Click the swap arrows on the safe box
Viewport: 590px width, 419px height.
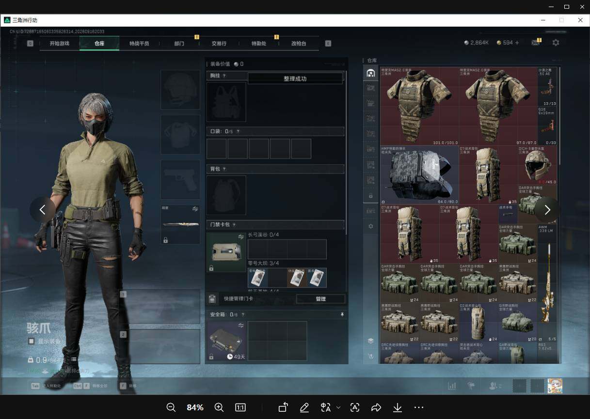click(x=241, y=326)
